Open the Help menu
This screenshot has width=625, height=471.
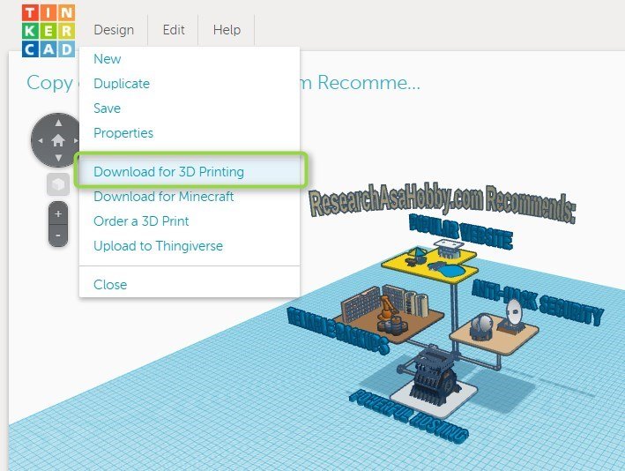tap(227, 30)
